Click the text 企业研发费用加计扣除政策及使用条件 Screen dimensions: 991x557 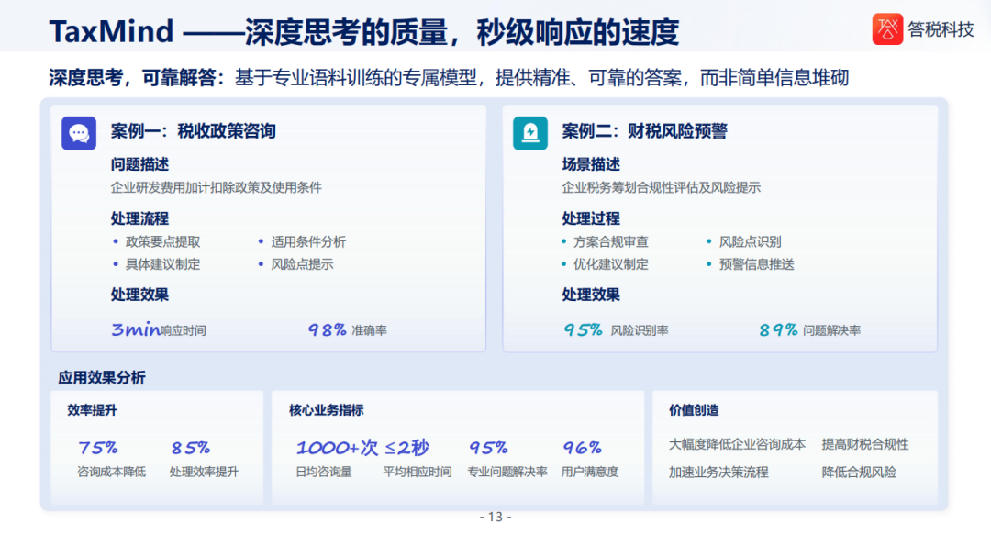coord(217,187)
